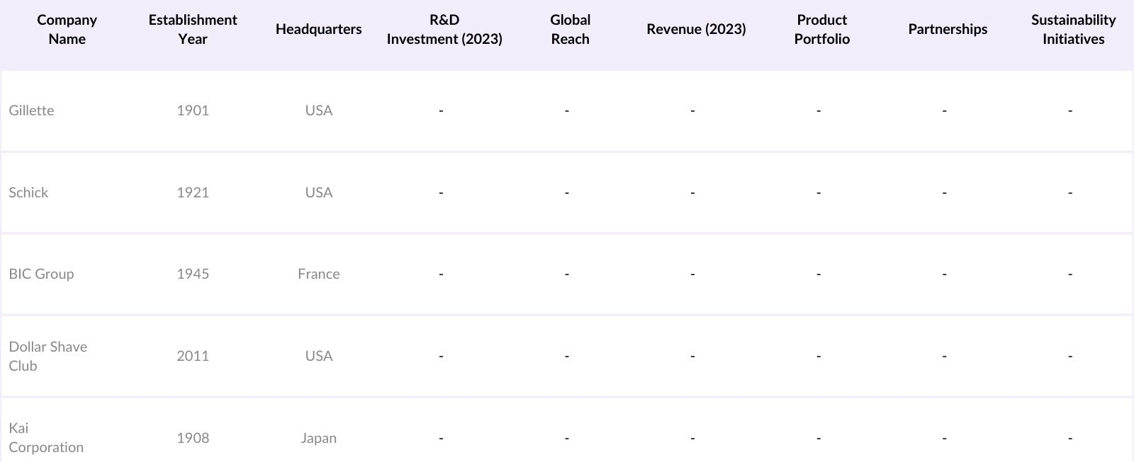The height and width of the screenshot is (462, 1134).
Task: Click the Global Reach column header
Action: (x=570, y=29)
